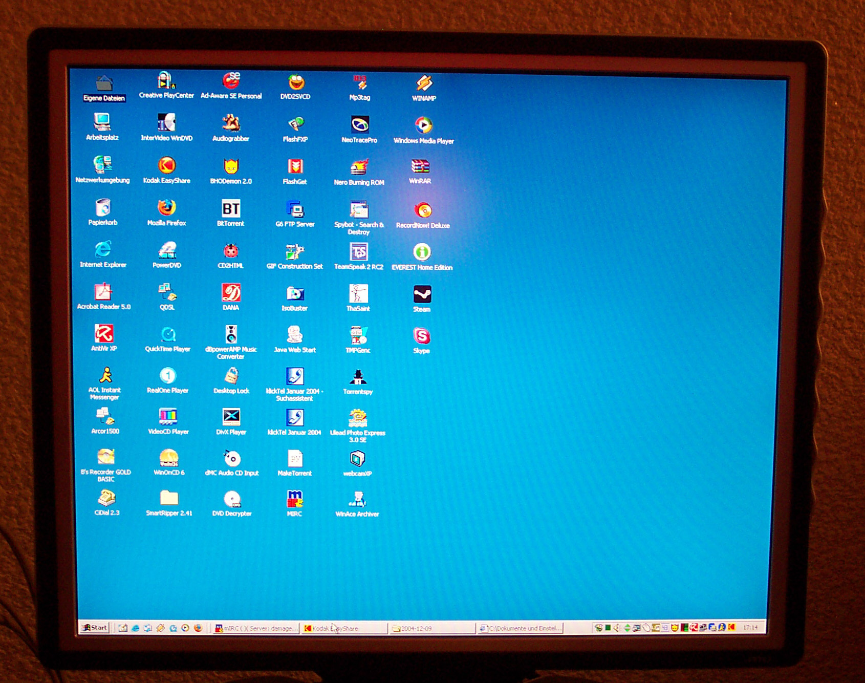Select the Arbeitsplatz computer icon
The height and width of the screenshot is (683, 865).
(x=102, y=123)
